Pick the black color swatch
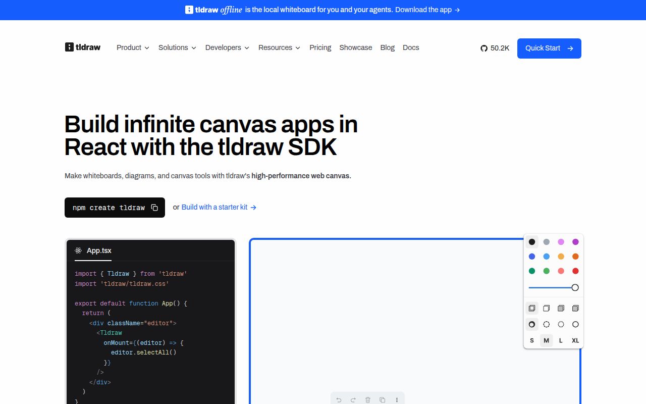 coord(532,242)
